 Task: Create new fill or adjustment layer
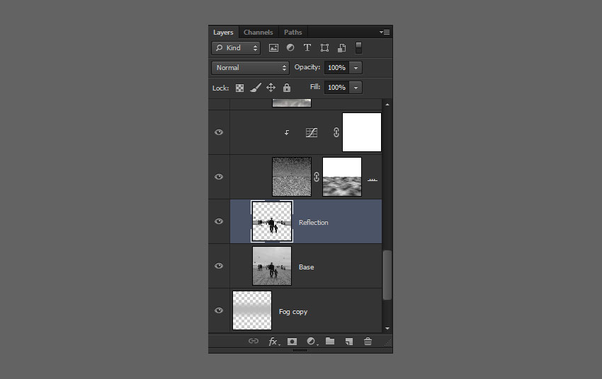312,341
